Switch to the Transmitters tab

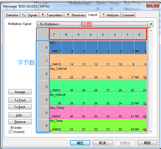coord(52,15)
